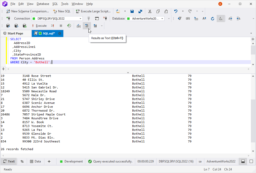Open the File menu
Screen dimensions: 256x173
[13, 4]
